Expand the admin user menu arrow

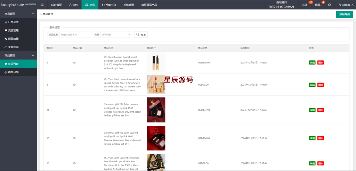pyautogui.click(x=352, y=5)
